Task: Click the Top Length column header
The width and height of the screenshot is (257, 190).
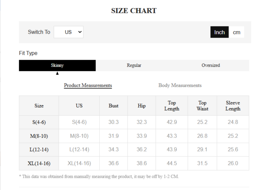Action: tap(172, 106)
